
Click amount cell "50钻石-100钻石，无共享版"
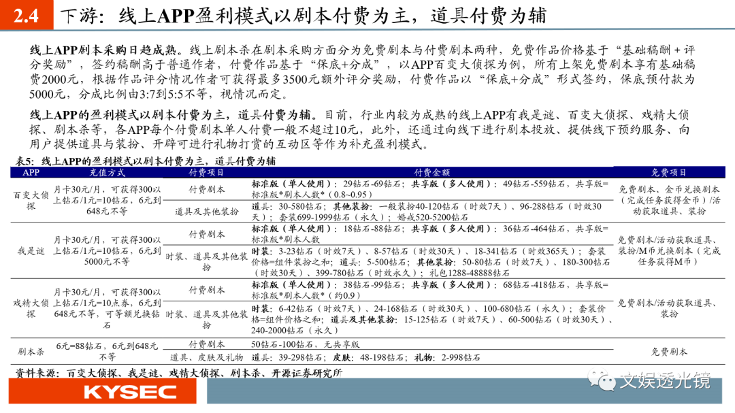pyautogui.click(x=305, y=344)
